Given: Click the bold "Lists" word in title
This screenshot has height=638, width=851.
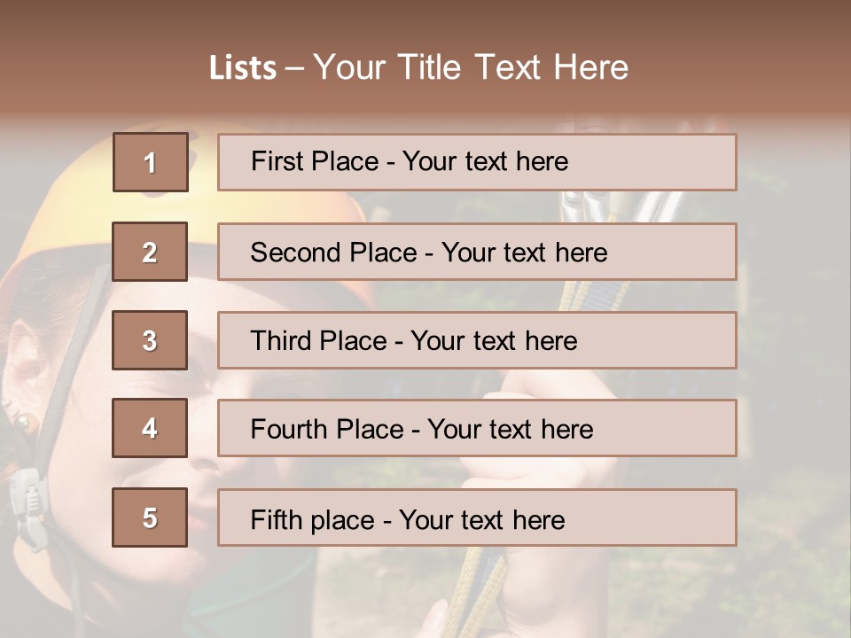Looking at the screenshot, I should coord(242,67).
